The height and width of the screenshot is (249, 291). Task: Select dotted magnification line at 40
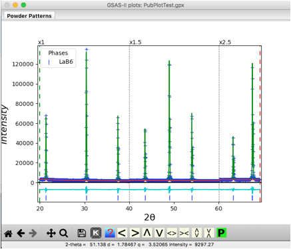click(129, 124)
